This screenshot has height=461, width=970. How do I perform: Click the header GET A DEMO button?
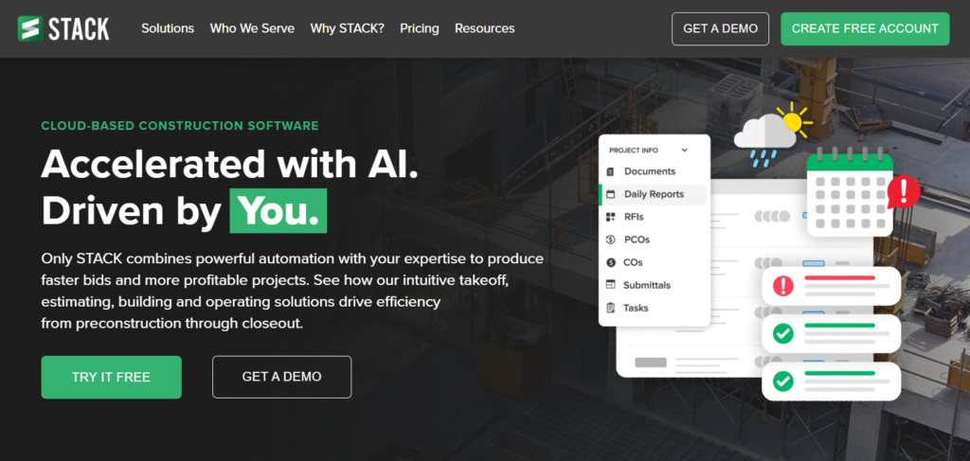pyautogui.click(x=720, y=28)
